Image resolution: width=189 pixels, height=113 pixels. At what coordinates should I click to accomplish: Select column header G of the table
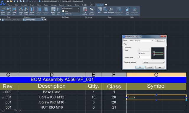156,75
